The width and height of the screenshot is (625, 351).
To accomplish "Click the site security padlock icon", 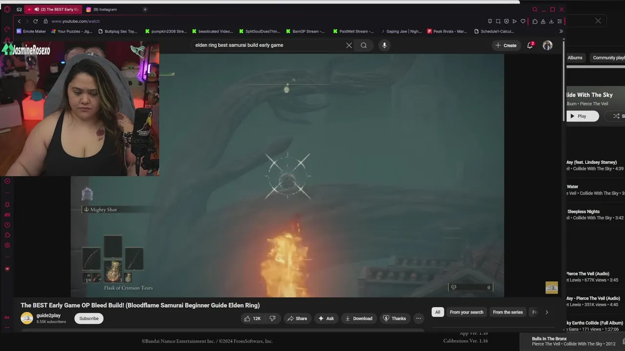I will click(x=45, y=21).
